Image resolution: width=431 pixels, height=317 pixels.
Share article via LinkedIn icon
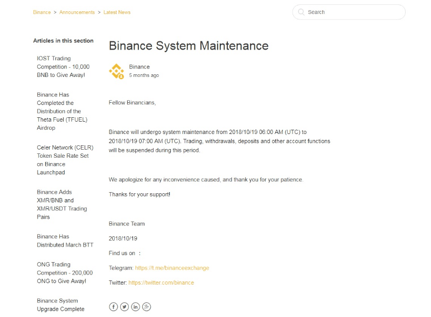135,307
